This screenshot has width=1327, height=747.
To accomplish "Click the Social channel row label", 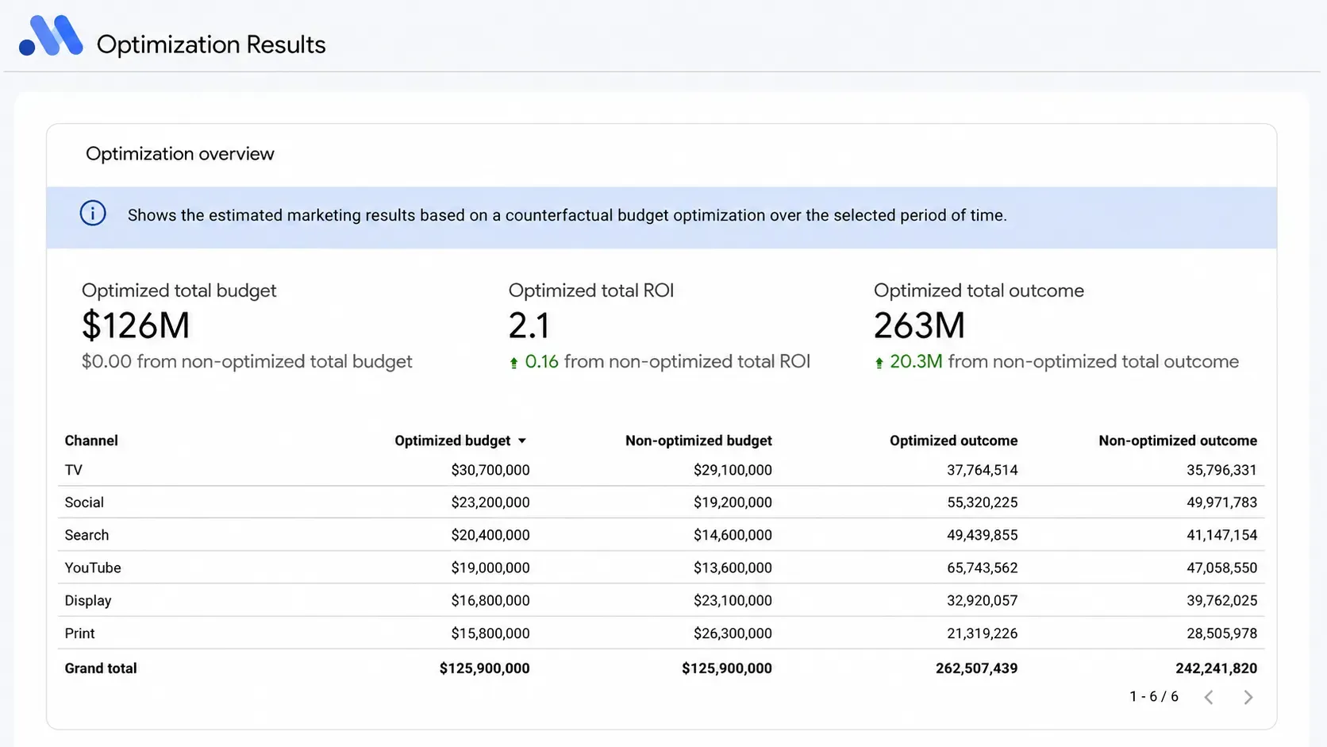I will [84, 502].
